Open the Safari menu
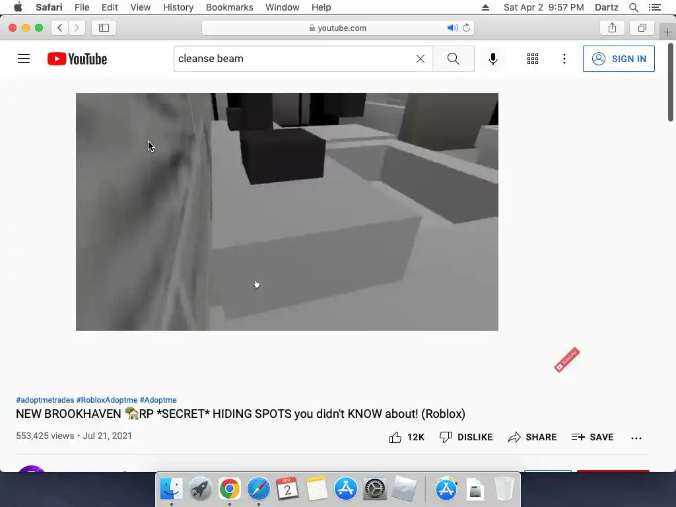676x507 pixels. pyautogui.click(x=49, y=7)
